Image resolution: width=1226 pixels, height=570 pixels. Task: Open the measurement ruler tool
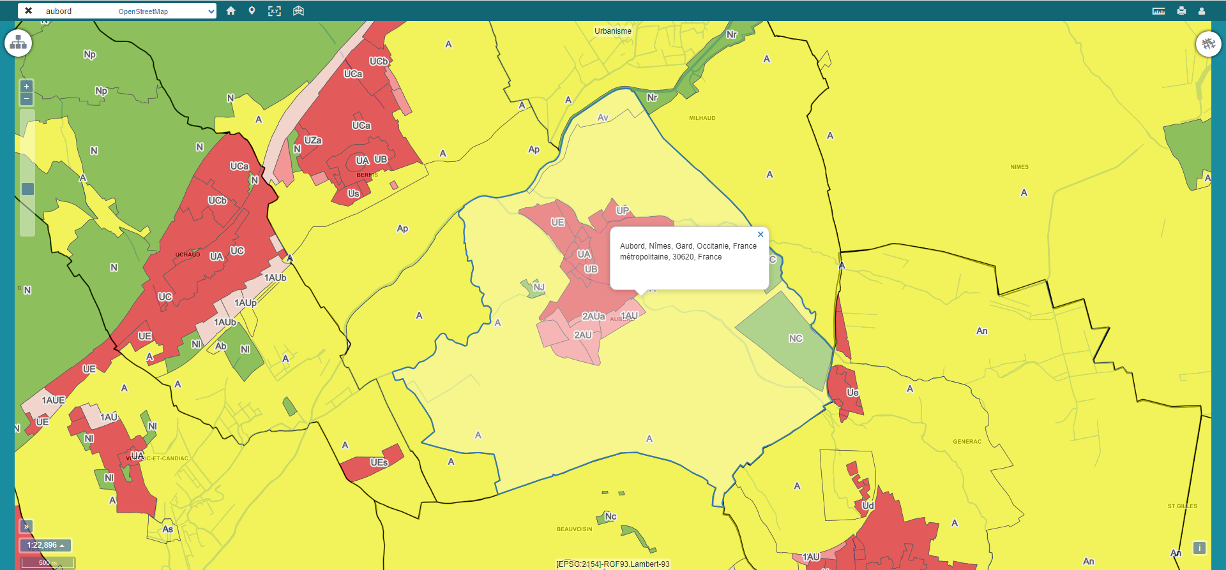coord(1158,11)
